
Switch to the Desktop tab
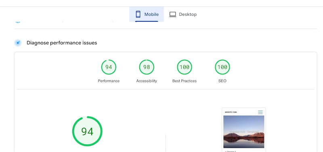coord(183,14)
